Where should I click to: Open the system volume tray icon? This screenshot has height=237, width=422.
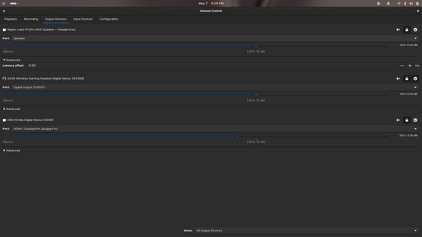click(411, 4)
